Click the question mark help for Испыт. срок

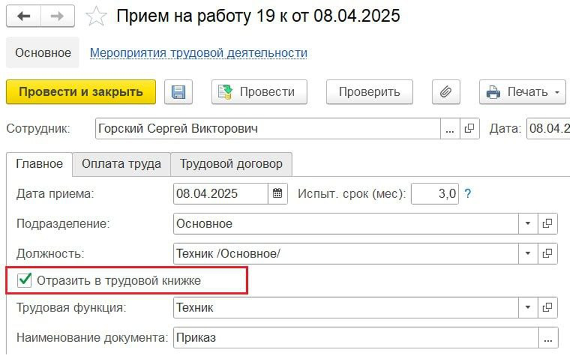pos(468,194)
